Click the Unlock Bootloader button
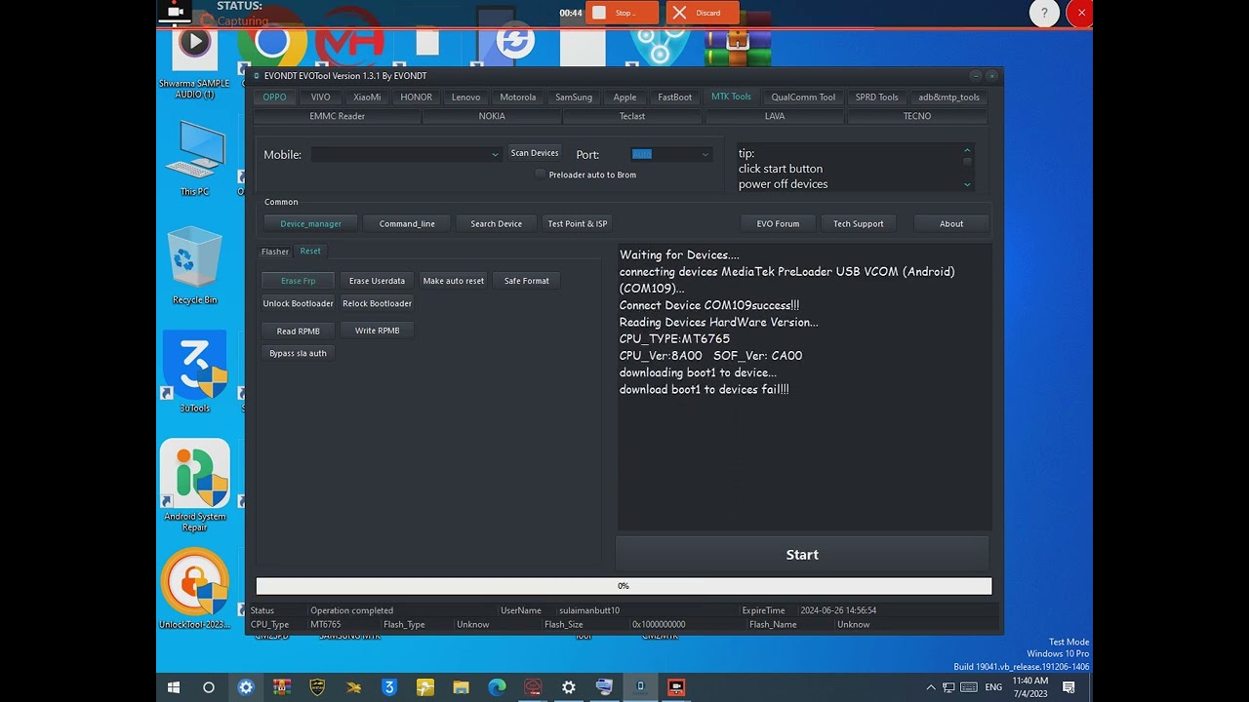This screenshot has height=702, width=1249. pyautogui.click(x=299, y=303)
